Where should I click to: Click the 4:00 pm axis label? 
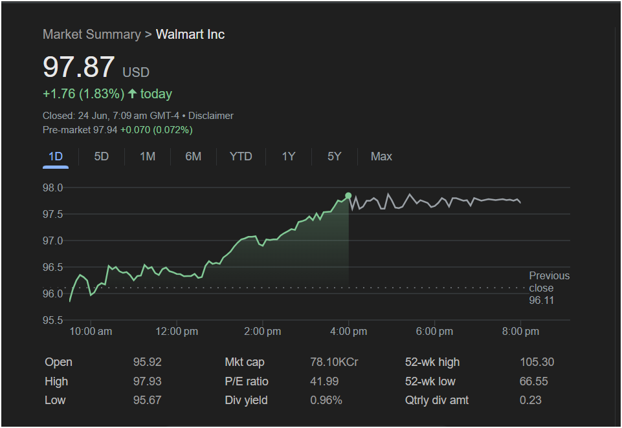(x=349, y=331)
